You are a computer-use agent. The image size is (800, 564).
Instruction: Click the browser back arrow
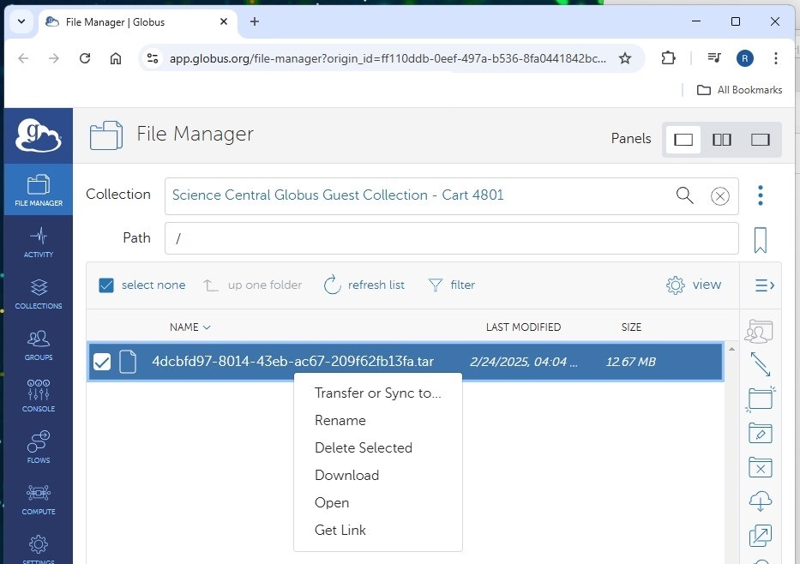pyautogui.click(x=23, y=58)
